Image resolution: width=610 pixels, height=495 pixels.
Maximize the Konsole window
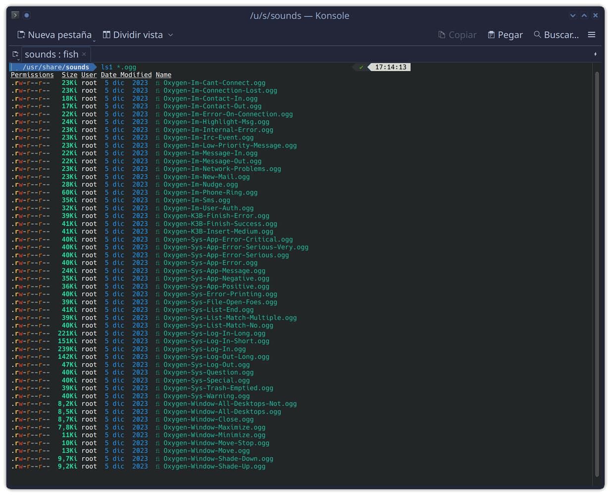584,15
